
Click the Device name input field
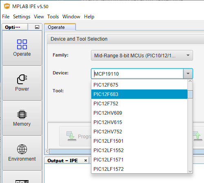[137, 74]
